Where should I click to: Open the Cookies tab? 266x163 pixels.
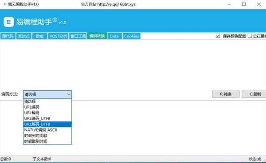132,36
